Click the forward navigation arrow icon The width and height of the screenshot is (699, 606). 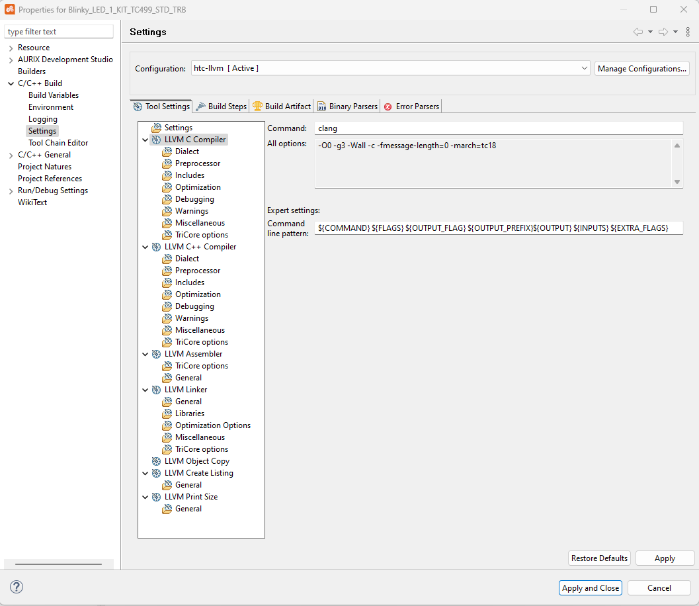[663, 32]
